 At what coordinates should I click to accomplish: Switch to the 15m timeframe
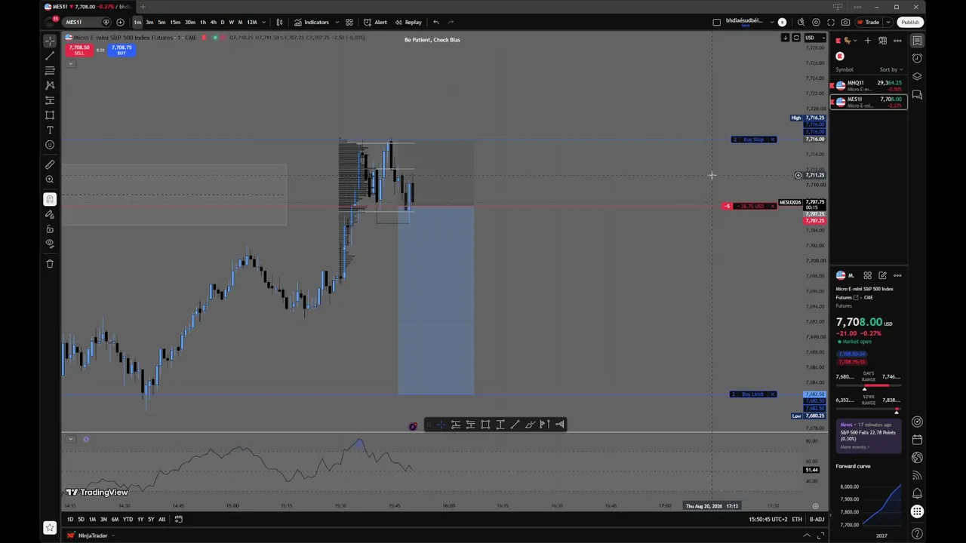pyautogui.click(x=175, y=22)
